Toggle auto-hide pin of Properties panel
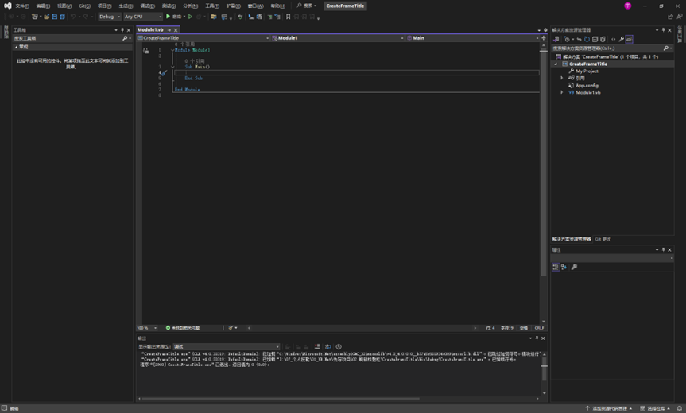The width and height of the screenshot is (686, 413). [663, 250]
